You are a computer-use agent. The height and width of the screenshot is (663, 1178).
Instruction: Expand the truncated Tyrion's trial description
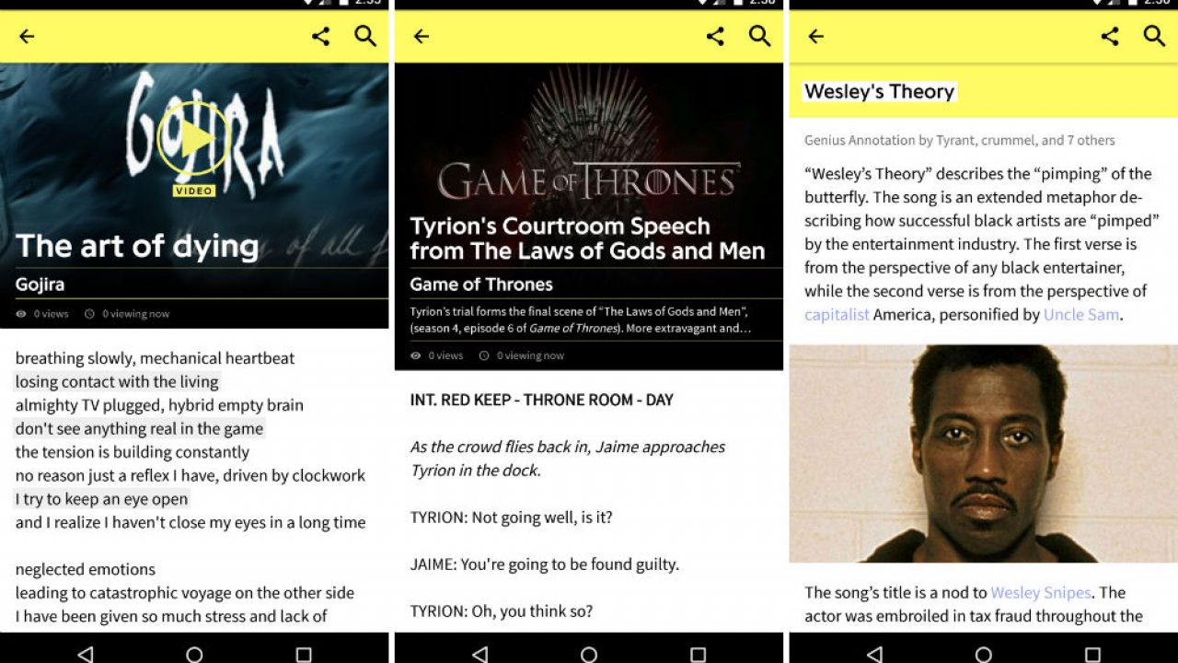pyautogui.click(x=580, y=320)
